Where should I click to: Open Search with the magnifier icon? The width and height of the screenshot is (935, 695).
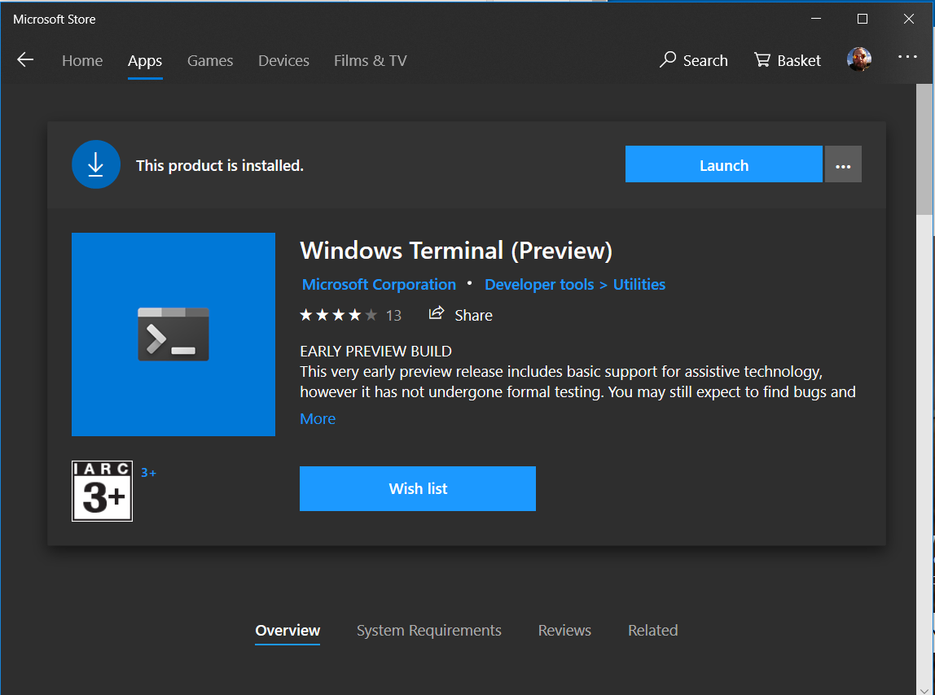pyautogui.click(x=668, y=60)
